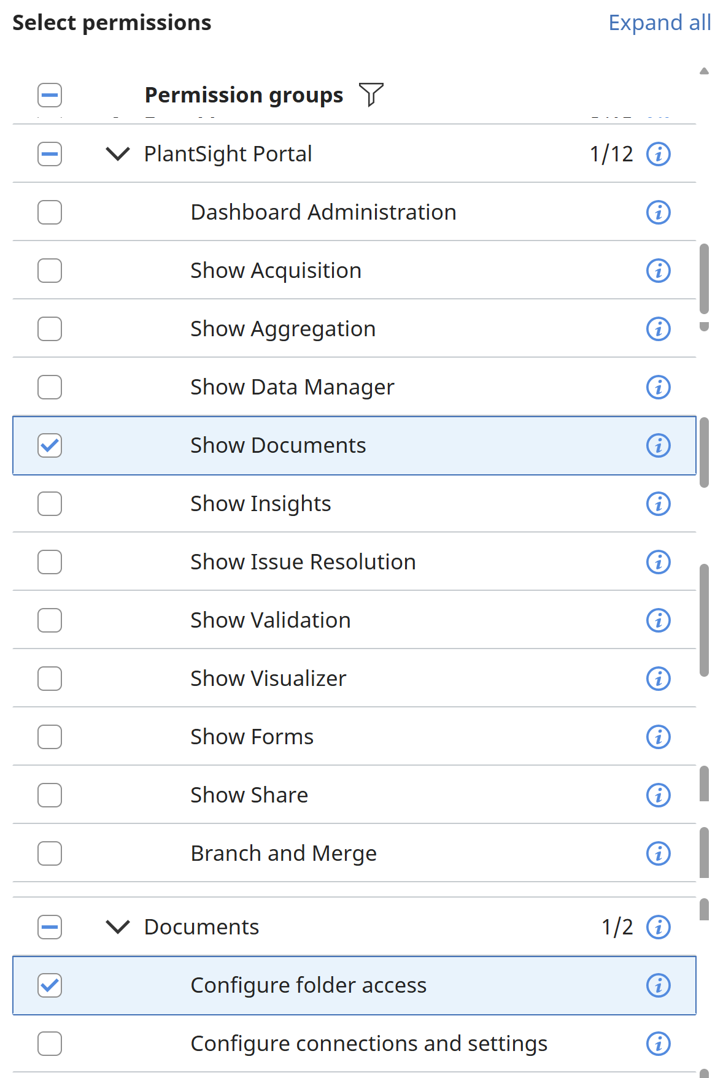Click the Expand all link
This screenshot has height=1078, width=715.
tap(659, 23)
